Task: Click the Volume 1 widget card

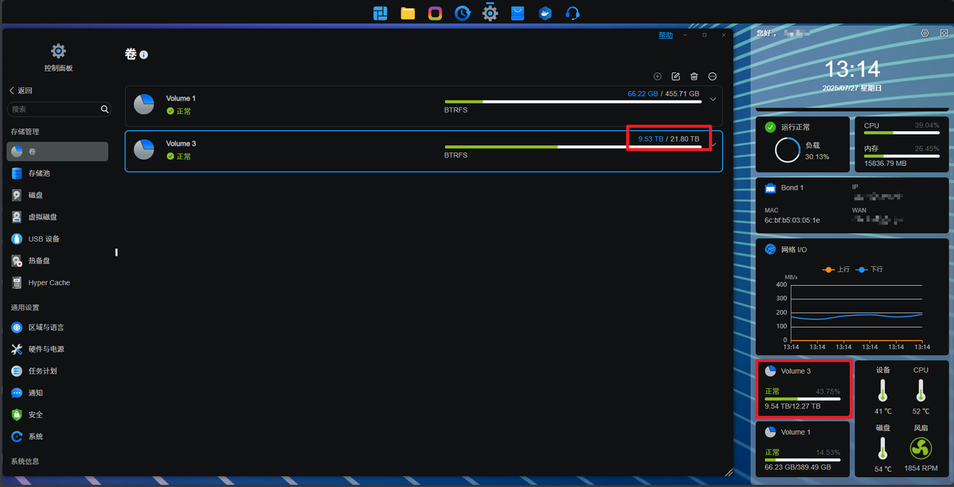Action: 803,449
